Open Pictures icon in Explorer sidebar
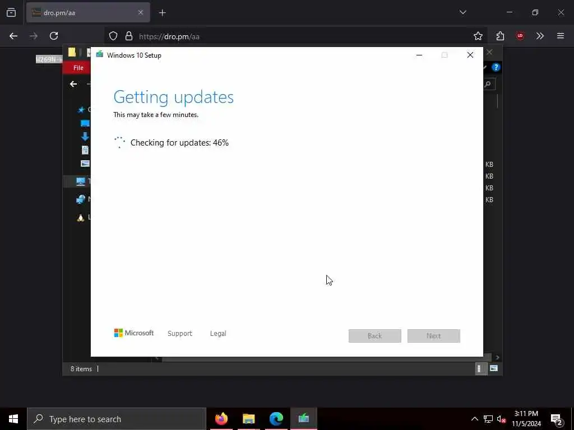Screen dimensions: 574x430 click(85, 163)
